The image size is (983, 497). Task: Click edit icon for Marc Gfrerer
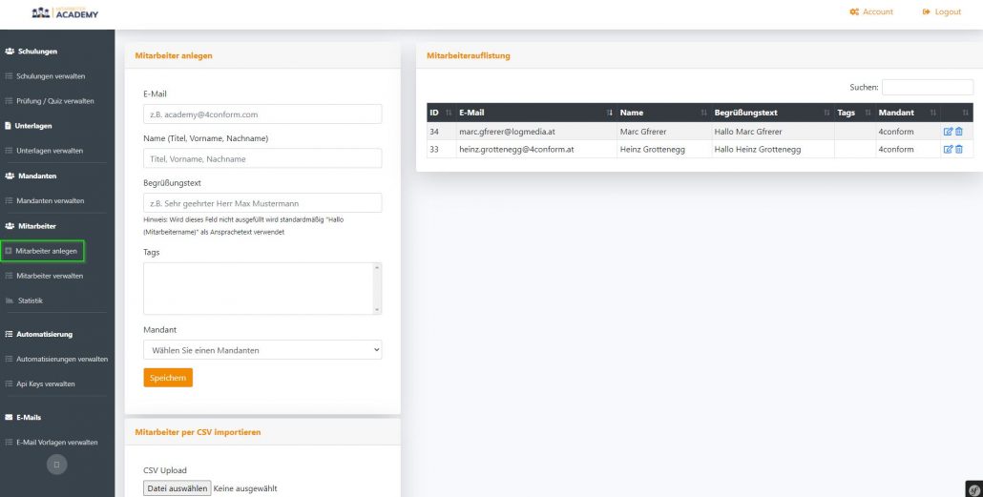coord(948,132)
